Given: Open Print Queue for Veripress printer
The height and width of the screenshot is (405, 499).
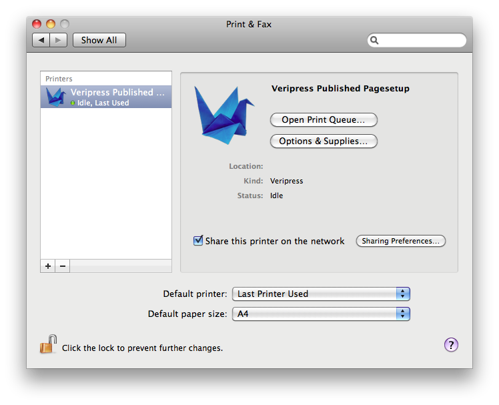Looking at the screenshot, I should click(x=324, y=119).
